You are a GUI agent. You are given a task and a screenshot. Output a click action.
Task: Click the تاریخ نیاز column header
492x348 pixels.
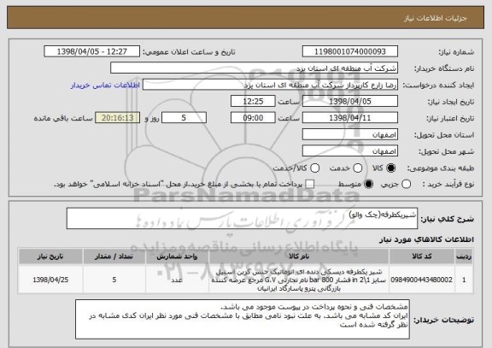(x=50, y=257)
